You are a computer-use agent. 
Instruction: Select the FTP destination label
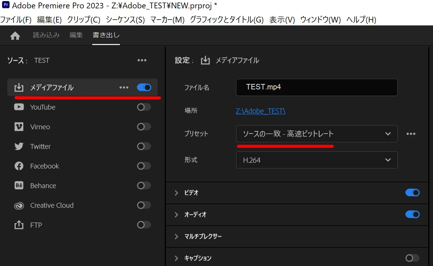(36, 225)
